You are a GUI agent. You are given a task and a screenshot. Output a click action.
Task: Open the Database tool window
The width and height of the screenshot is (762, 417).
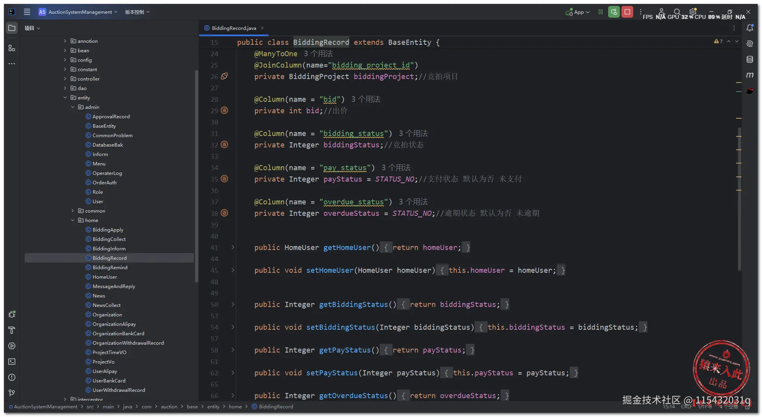click(750, 59)
